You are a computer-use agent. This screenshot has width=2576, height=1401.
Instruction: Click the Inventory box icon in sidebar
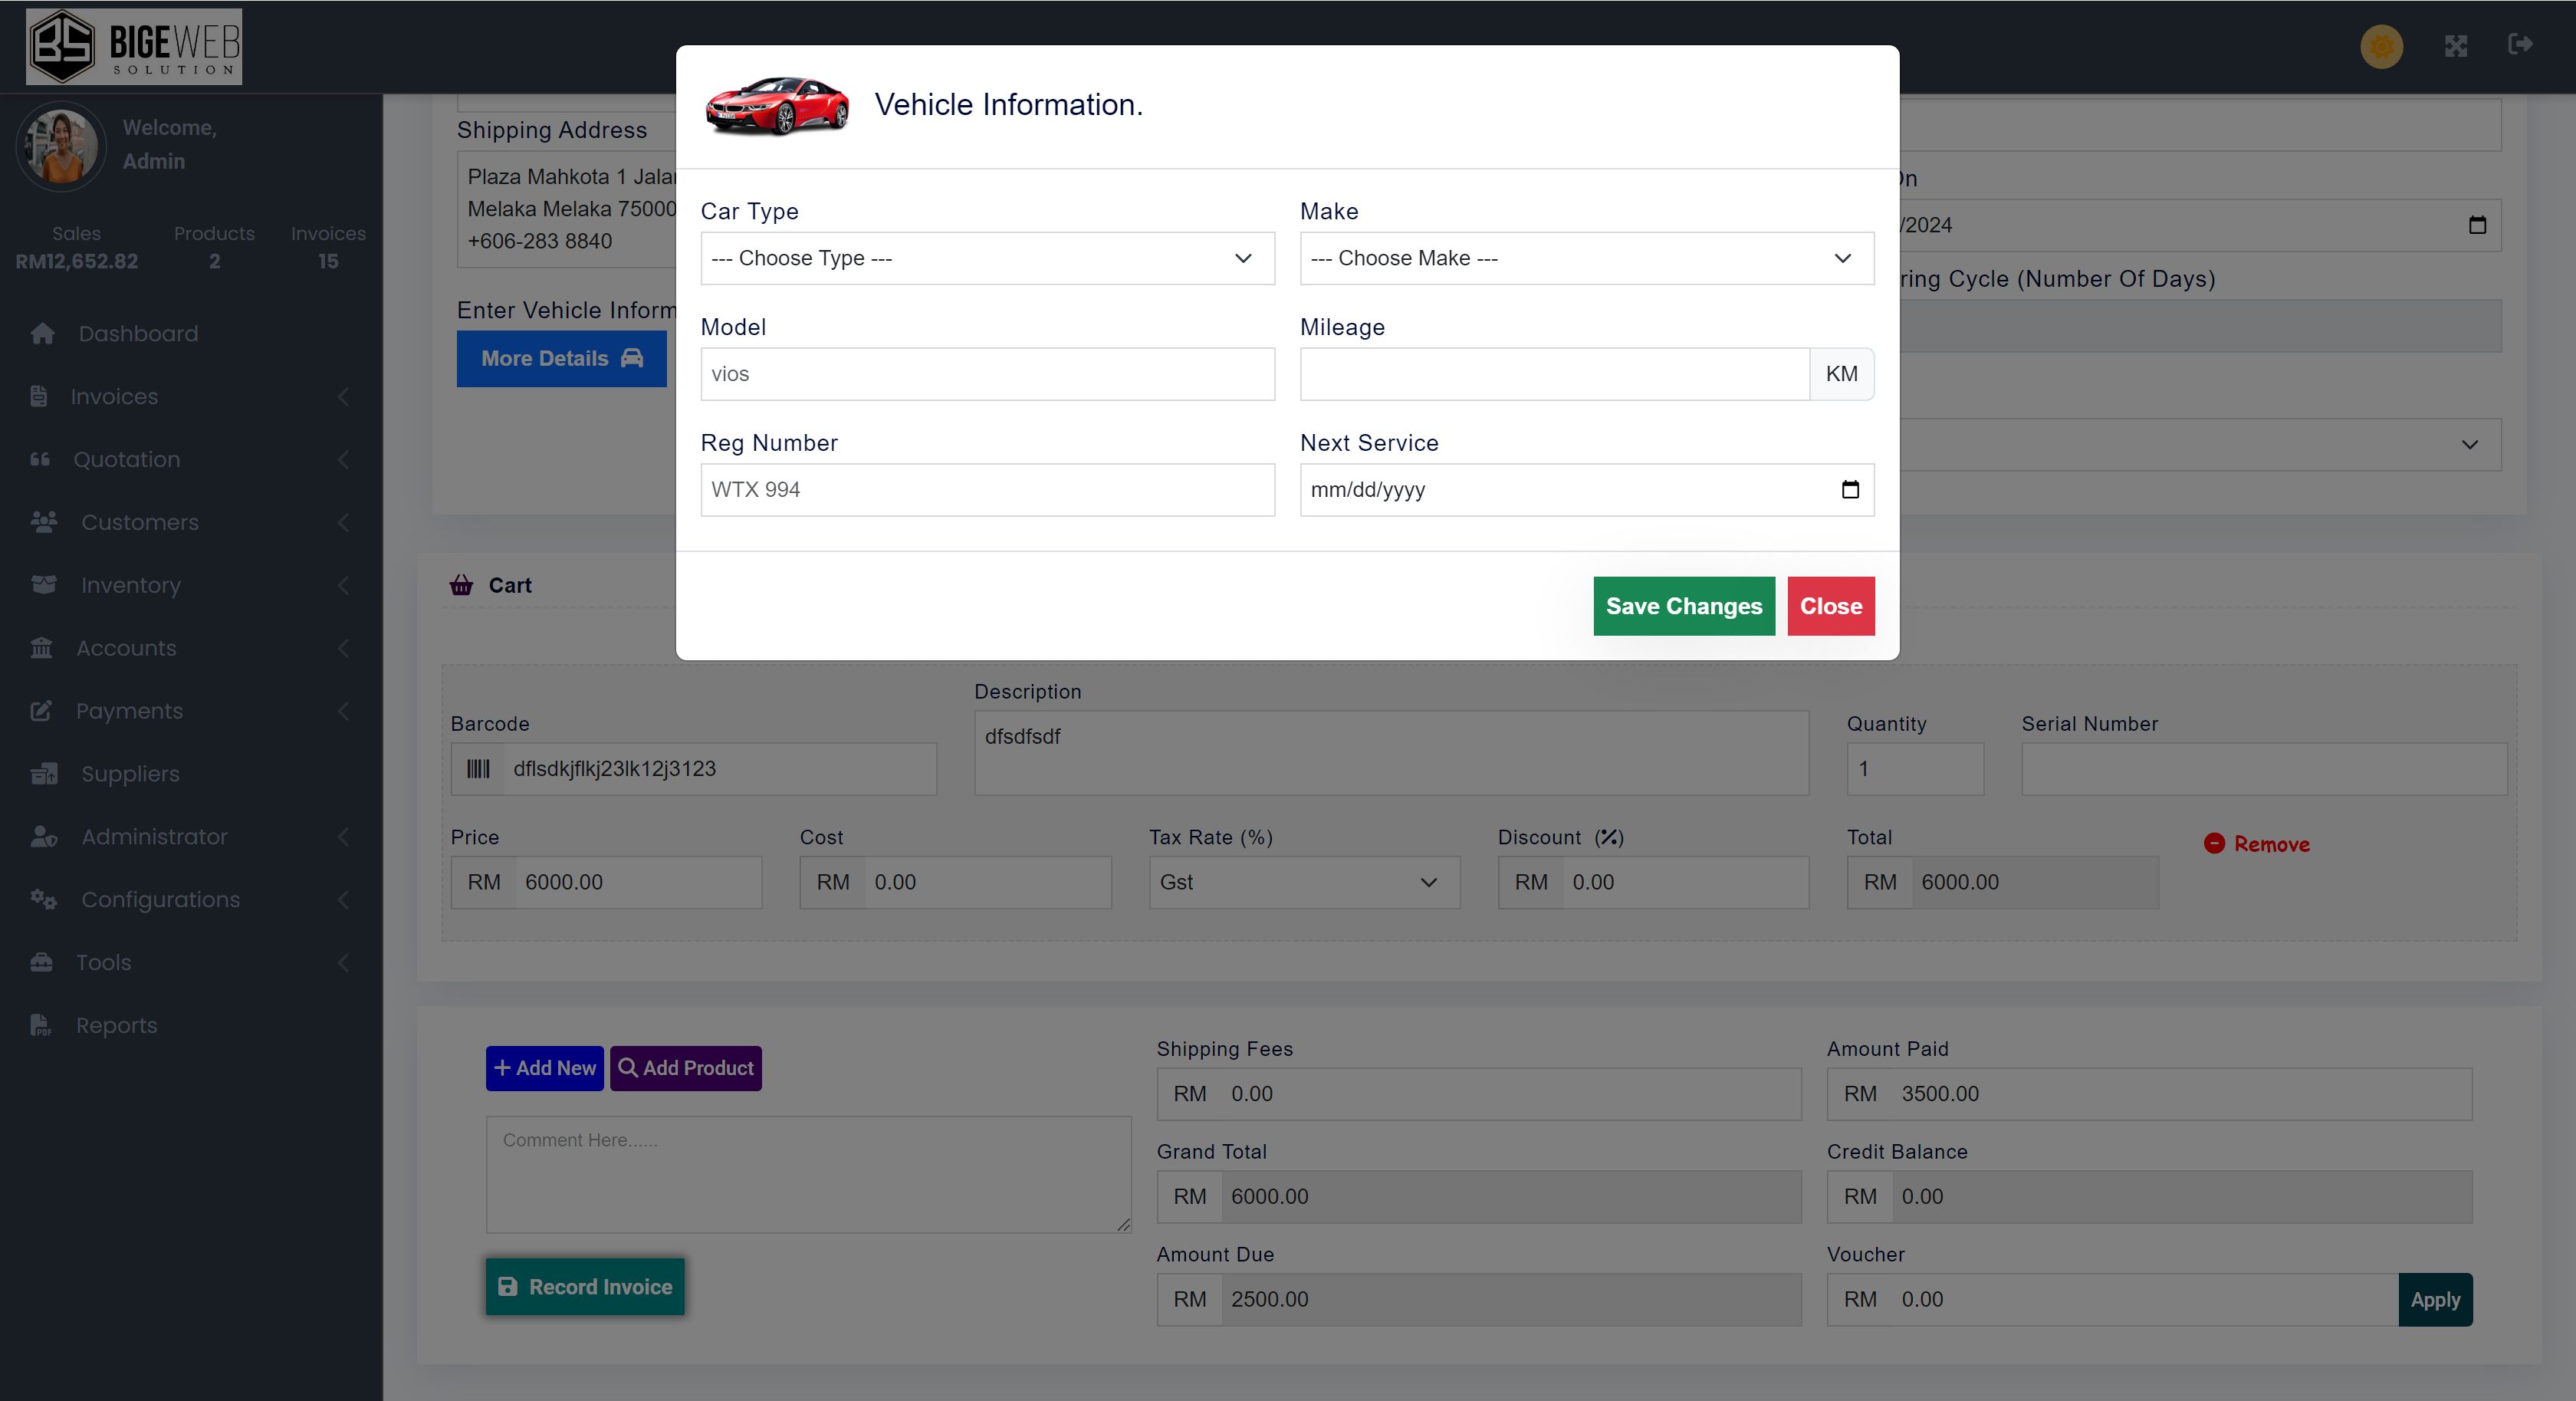43,585
